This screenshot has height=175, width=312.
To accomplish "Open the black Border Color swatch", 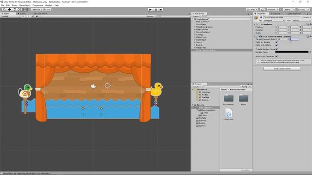I will tap(292, 52).
